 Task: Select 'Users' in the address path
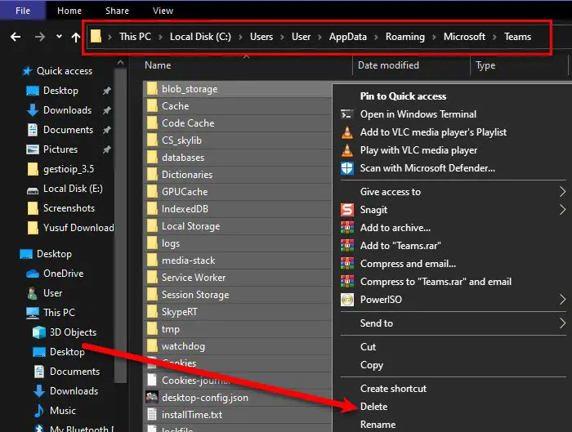click(x=261, y=37)
